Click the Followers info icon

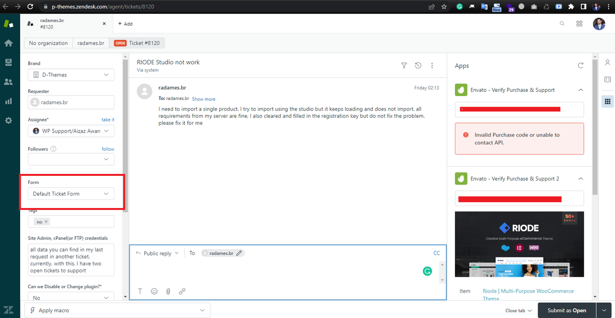pyautogui.click(x=53, y=149)
